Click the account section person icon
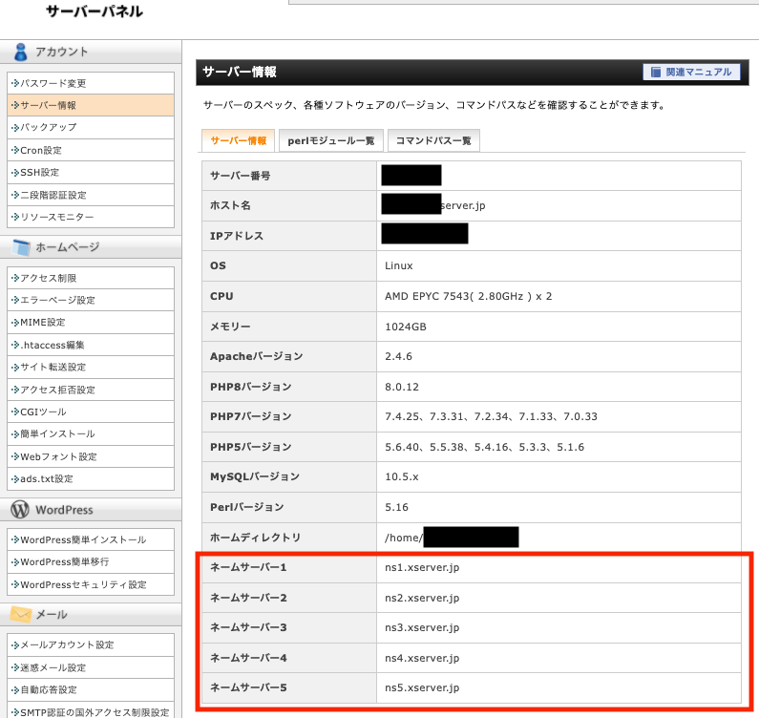This screenshot has width=759, height=718. (20, 52)
